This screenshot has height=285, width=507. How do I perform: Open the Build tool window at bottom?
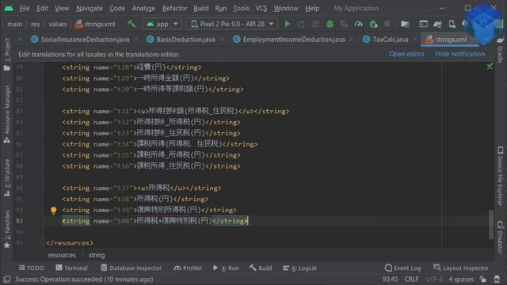tap(261, 268)
